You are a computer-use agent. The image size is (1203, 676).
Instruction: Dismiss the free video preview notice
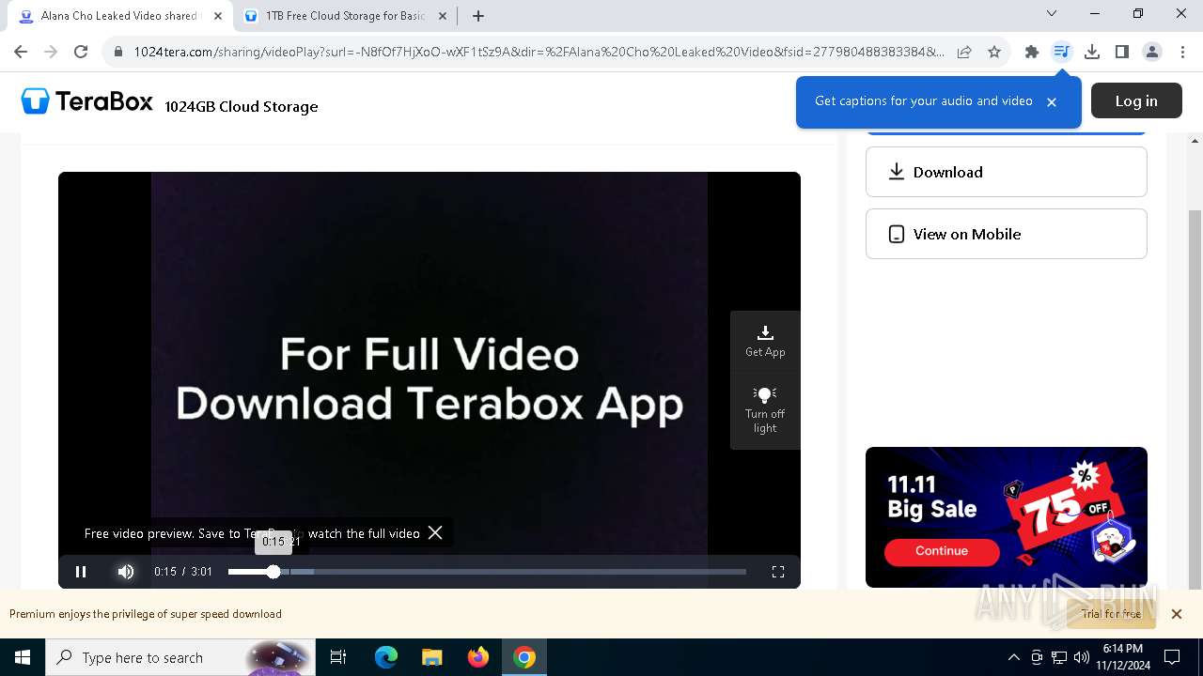tap(435, 532)
